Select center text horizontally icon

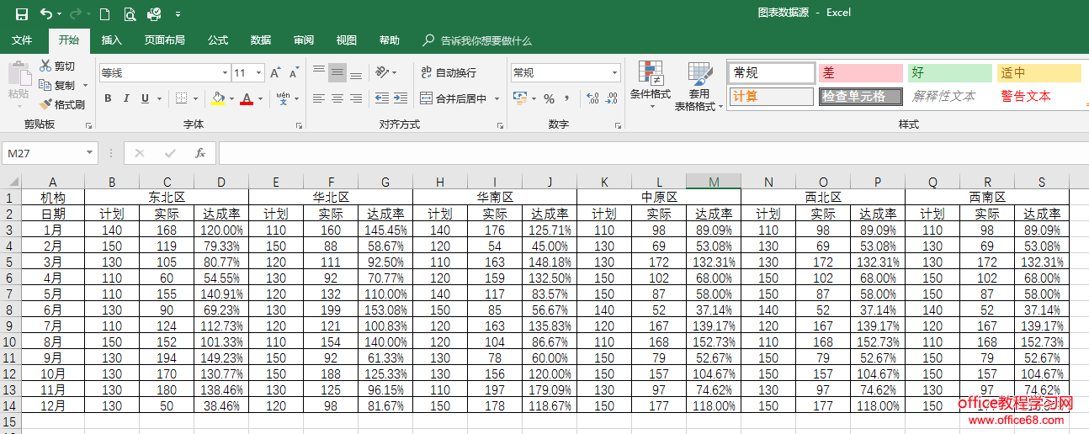point(337,98)
